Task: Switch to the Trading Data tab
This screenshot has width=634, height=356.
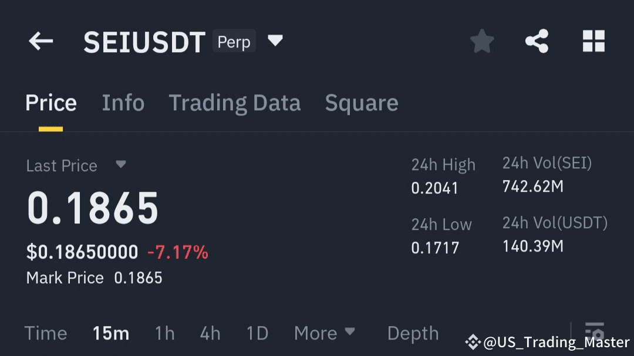Action: tap(235, 103)
